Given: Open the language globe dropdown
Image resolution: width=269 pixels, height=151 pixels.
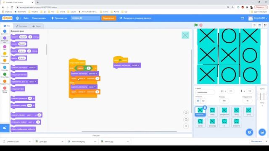Looking at the screenshot, I should pyautogui.click(x=18, y=18).
